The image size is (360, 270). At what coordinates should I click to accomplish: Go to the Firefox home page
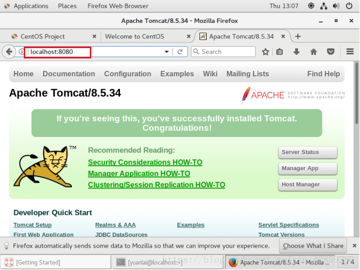point(313,52)
